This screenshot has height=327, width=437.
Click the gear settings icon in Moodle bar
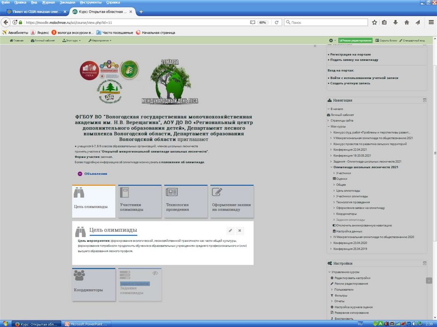(x=331, y=41)
